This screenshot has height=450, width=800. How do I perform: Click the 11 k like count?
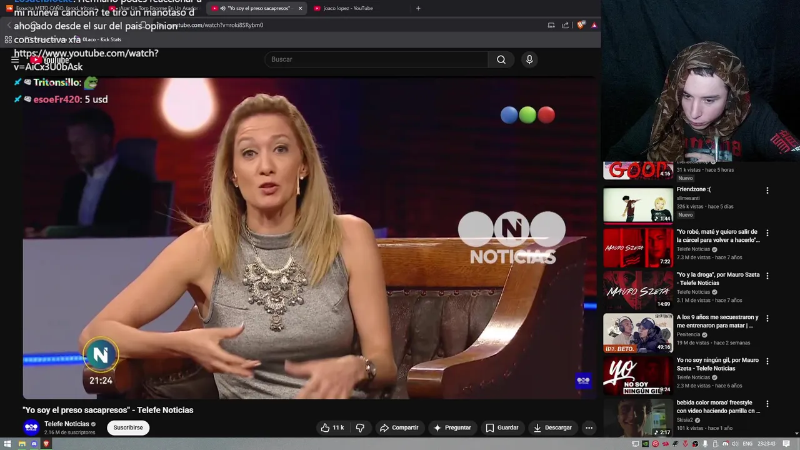pyautogui.click(x=338, y=427)
